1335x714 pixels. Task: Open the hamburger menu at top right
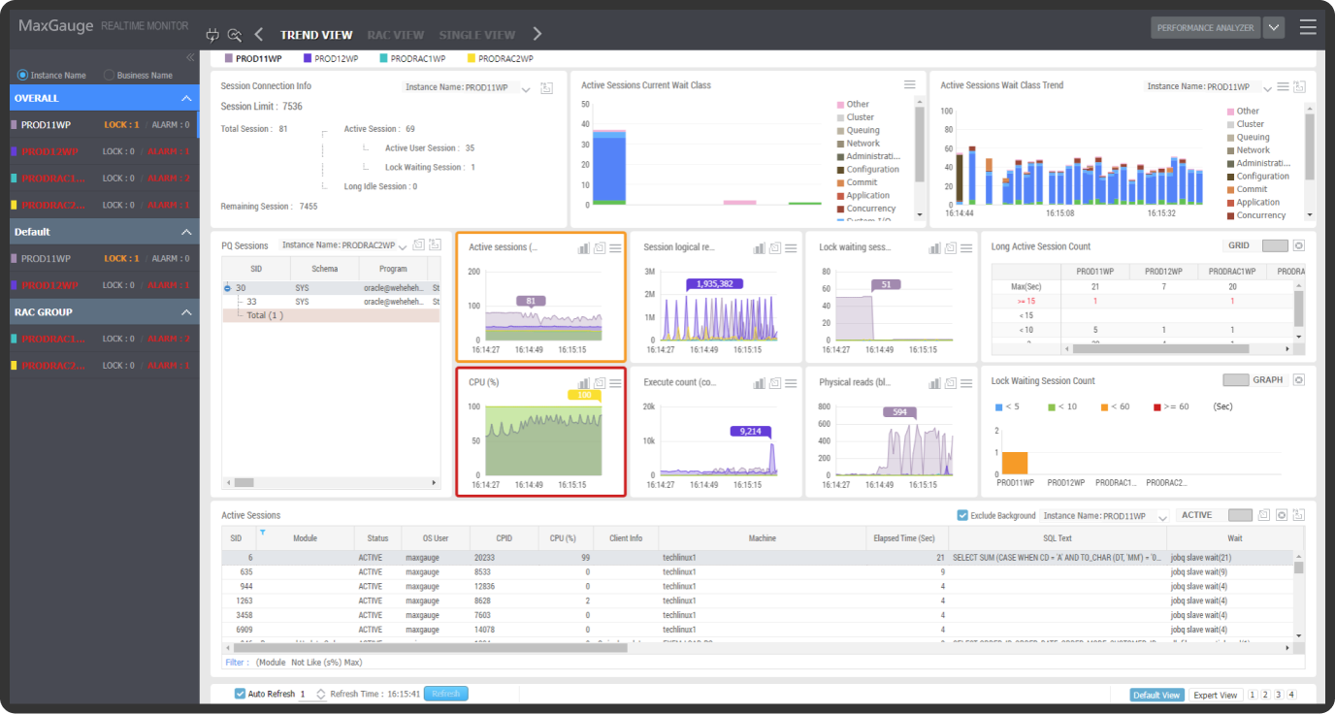1308,27
